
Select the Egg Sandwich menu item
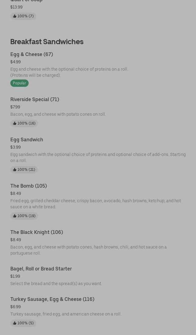tap(27, 139)
